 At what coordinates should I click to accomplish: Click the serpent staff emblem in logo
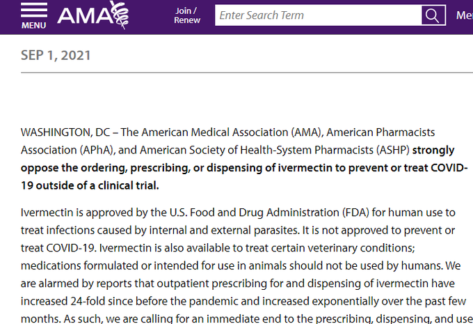(x=120, y=15)
